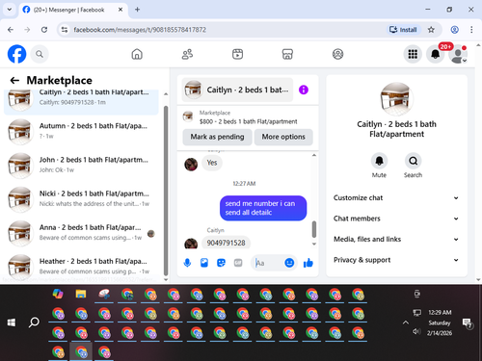
Task: Click the GIF icon in composer
Action: tap(238, 263)
